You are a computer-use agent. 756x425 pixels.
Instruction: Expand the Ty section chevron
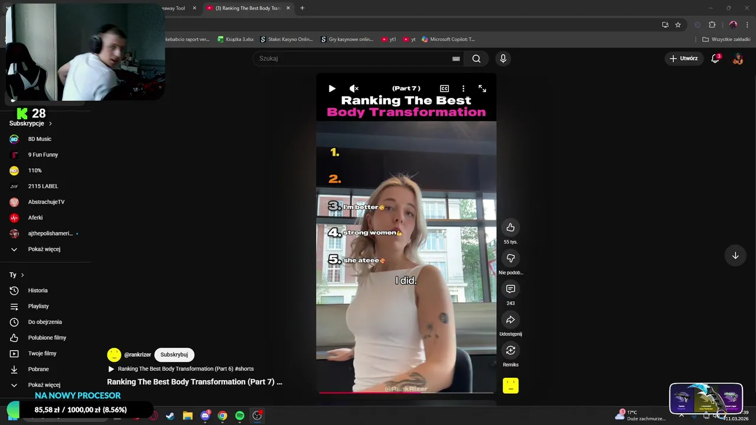[x=22, y=275]
